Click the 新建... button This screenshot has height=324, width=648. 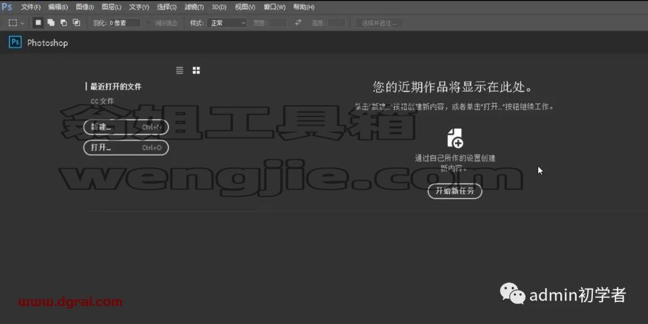point(126,127)
